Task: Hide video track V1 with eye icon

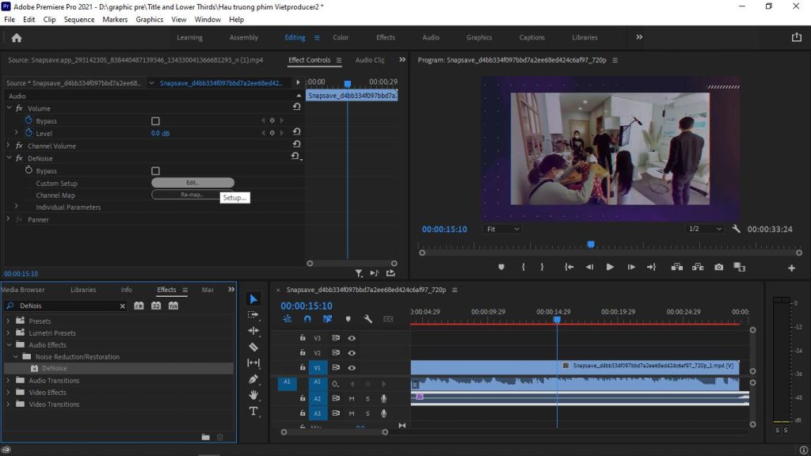Action: (x=352, y=367)
